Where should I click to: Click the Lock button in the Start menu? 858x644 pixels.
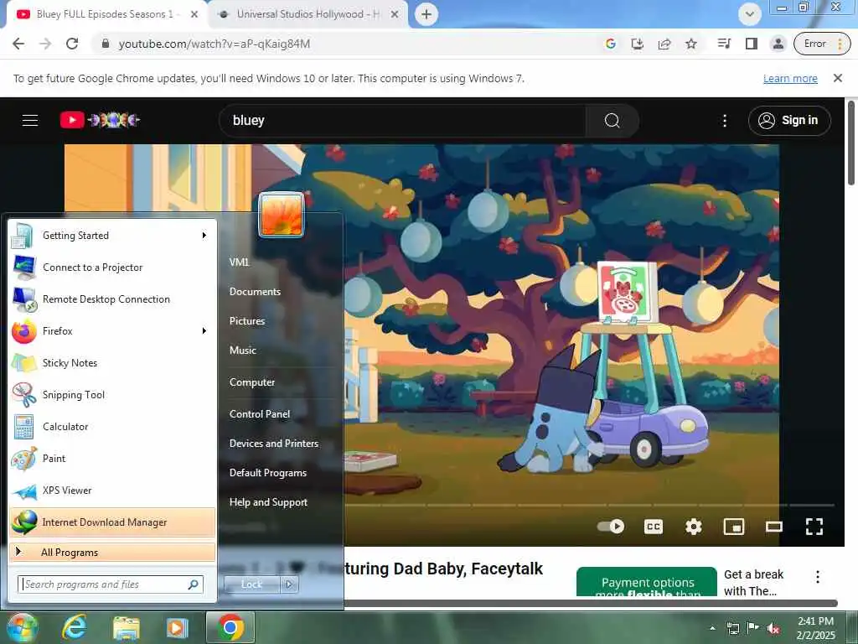point(251,584)
